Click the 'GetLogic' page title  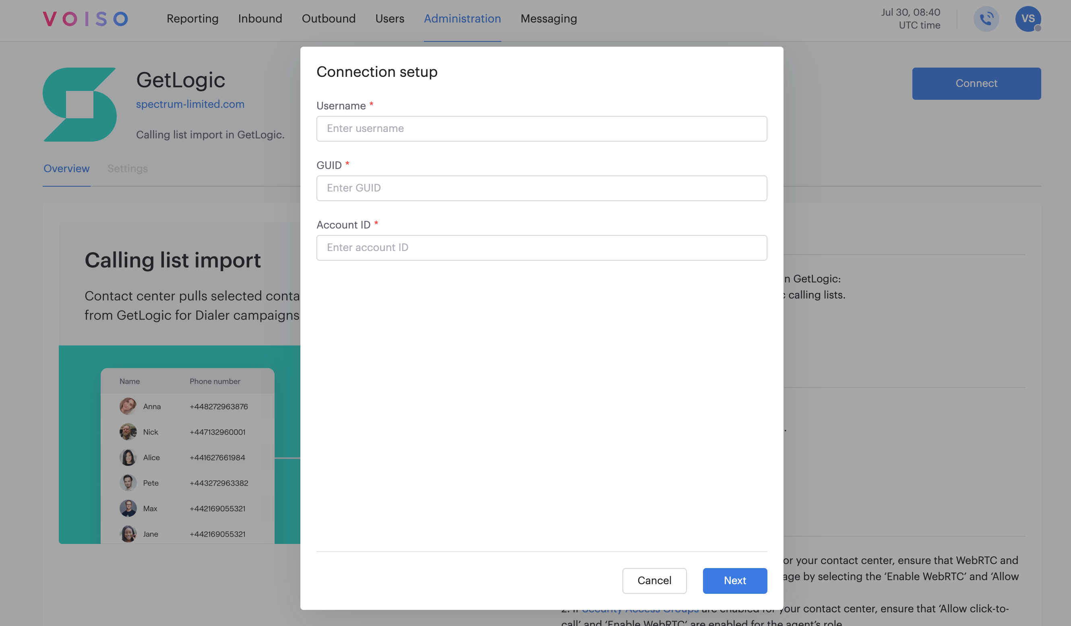coord(181,80)
